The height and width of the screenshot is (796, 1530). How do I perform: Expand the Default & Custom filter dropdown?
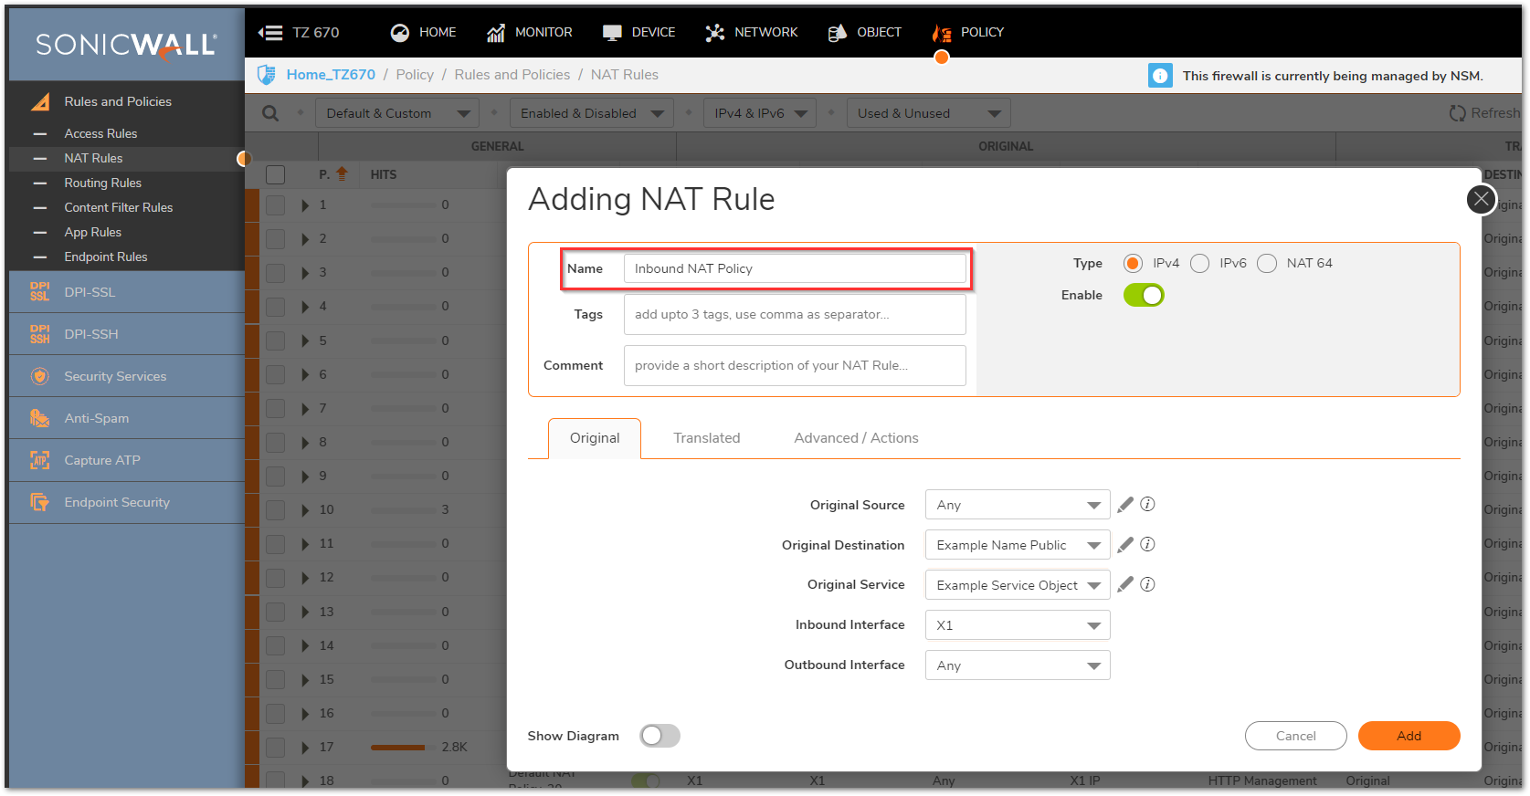(x=397, y=113)
